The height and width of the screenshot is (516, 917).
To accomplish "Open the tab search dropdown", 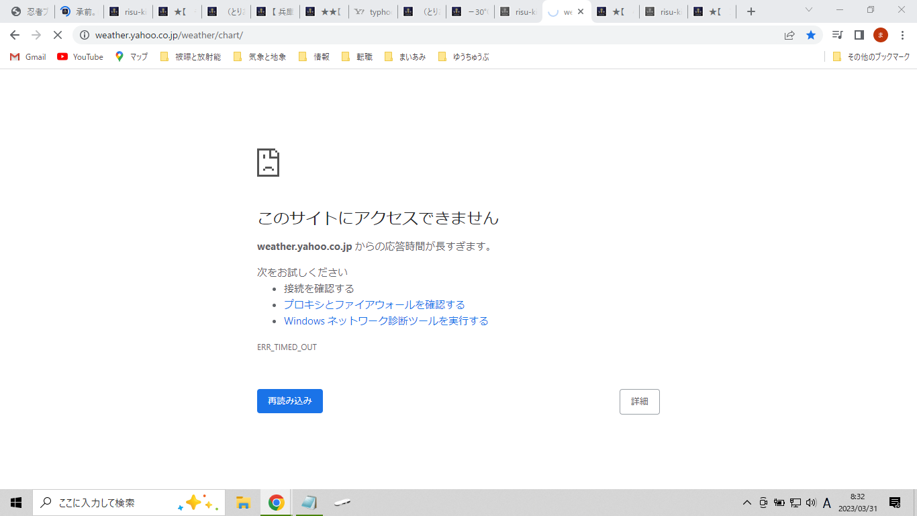I will point(809,10).
